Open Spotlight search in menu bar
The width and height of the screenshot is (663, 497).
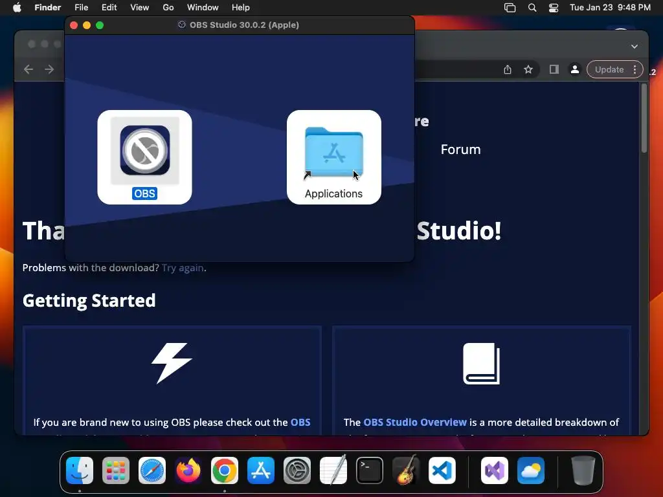tap(532, 8)
